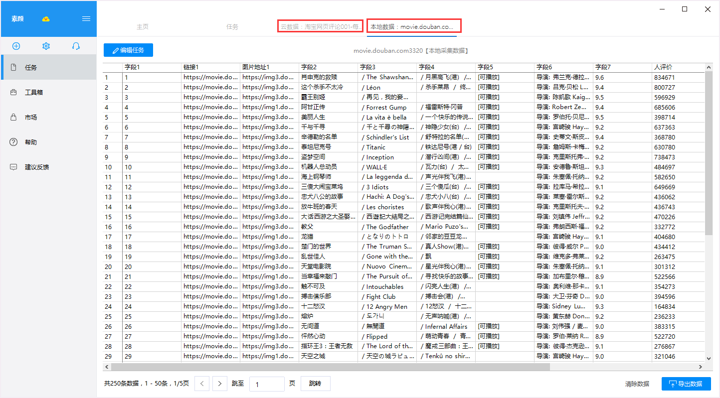Select the cell / Forrest Gump
The height and width of the screenshot is (398, 720).
[x=387, y=107]
